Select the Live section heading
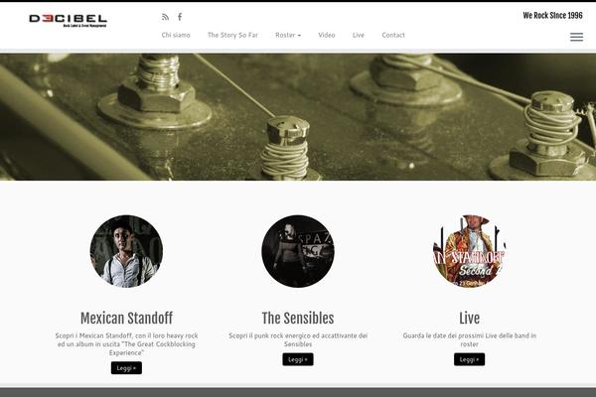This screenshot has width=596, height=397. [470, 319]
